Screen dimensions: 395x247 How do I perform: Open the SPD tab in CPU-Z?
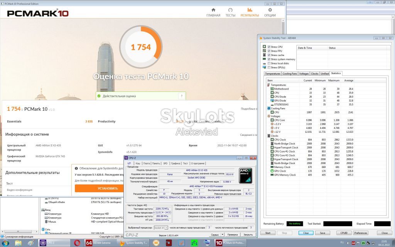165,163
